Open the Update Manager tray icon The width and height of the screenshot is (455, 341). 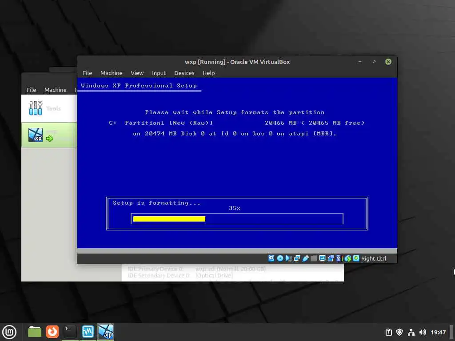coord(388,332)
